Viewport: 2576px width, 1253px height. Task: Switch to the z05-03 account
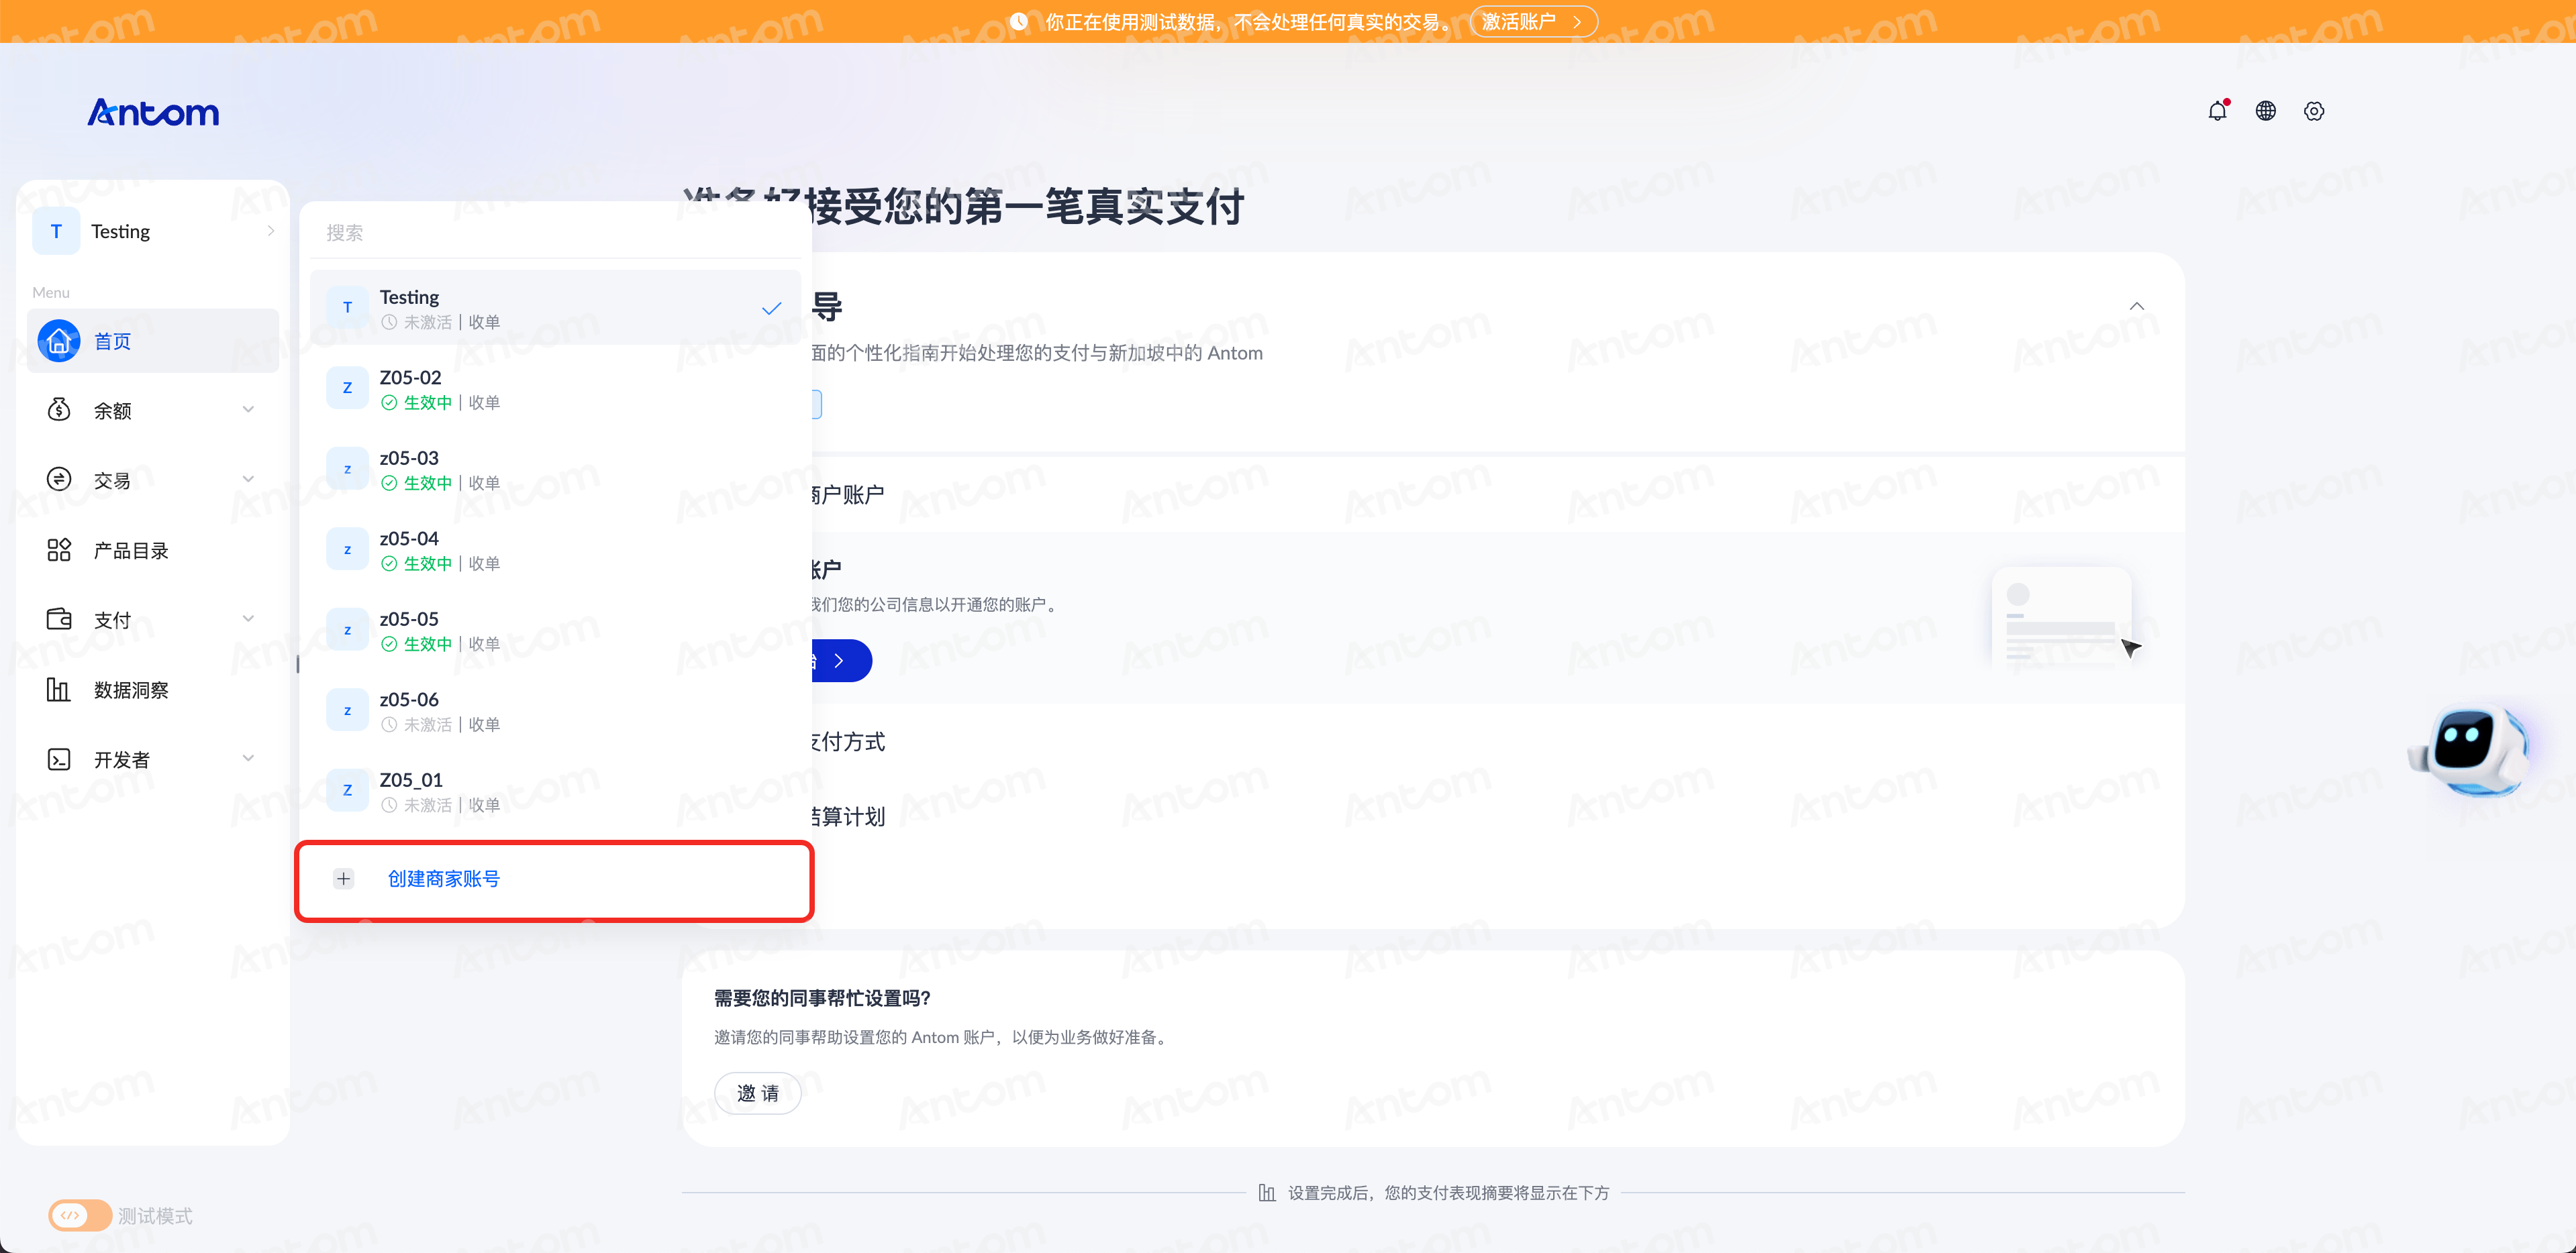555,469
